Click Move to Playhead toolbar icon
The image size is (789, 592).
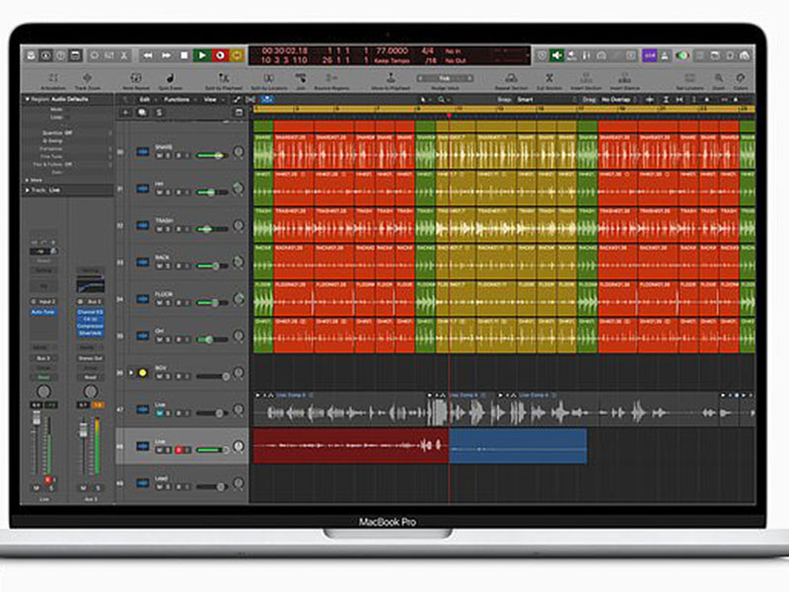391,80
